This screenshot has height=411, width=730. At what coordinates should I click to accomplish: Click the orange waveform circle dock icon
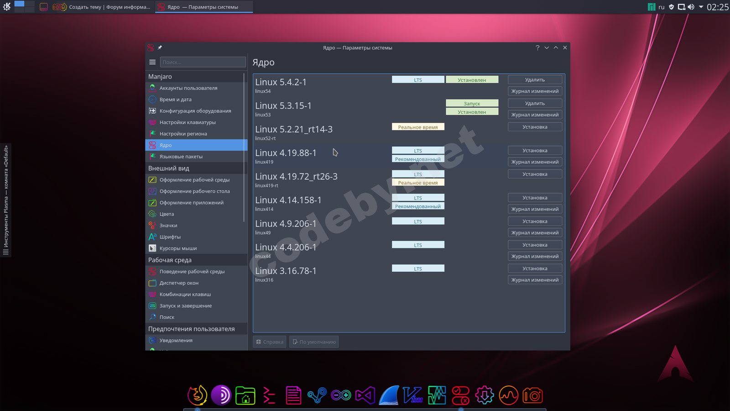(509, 395)
